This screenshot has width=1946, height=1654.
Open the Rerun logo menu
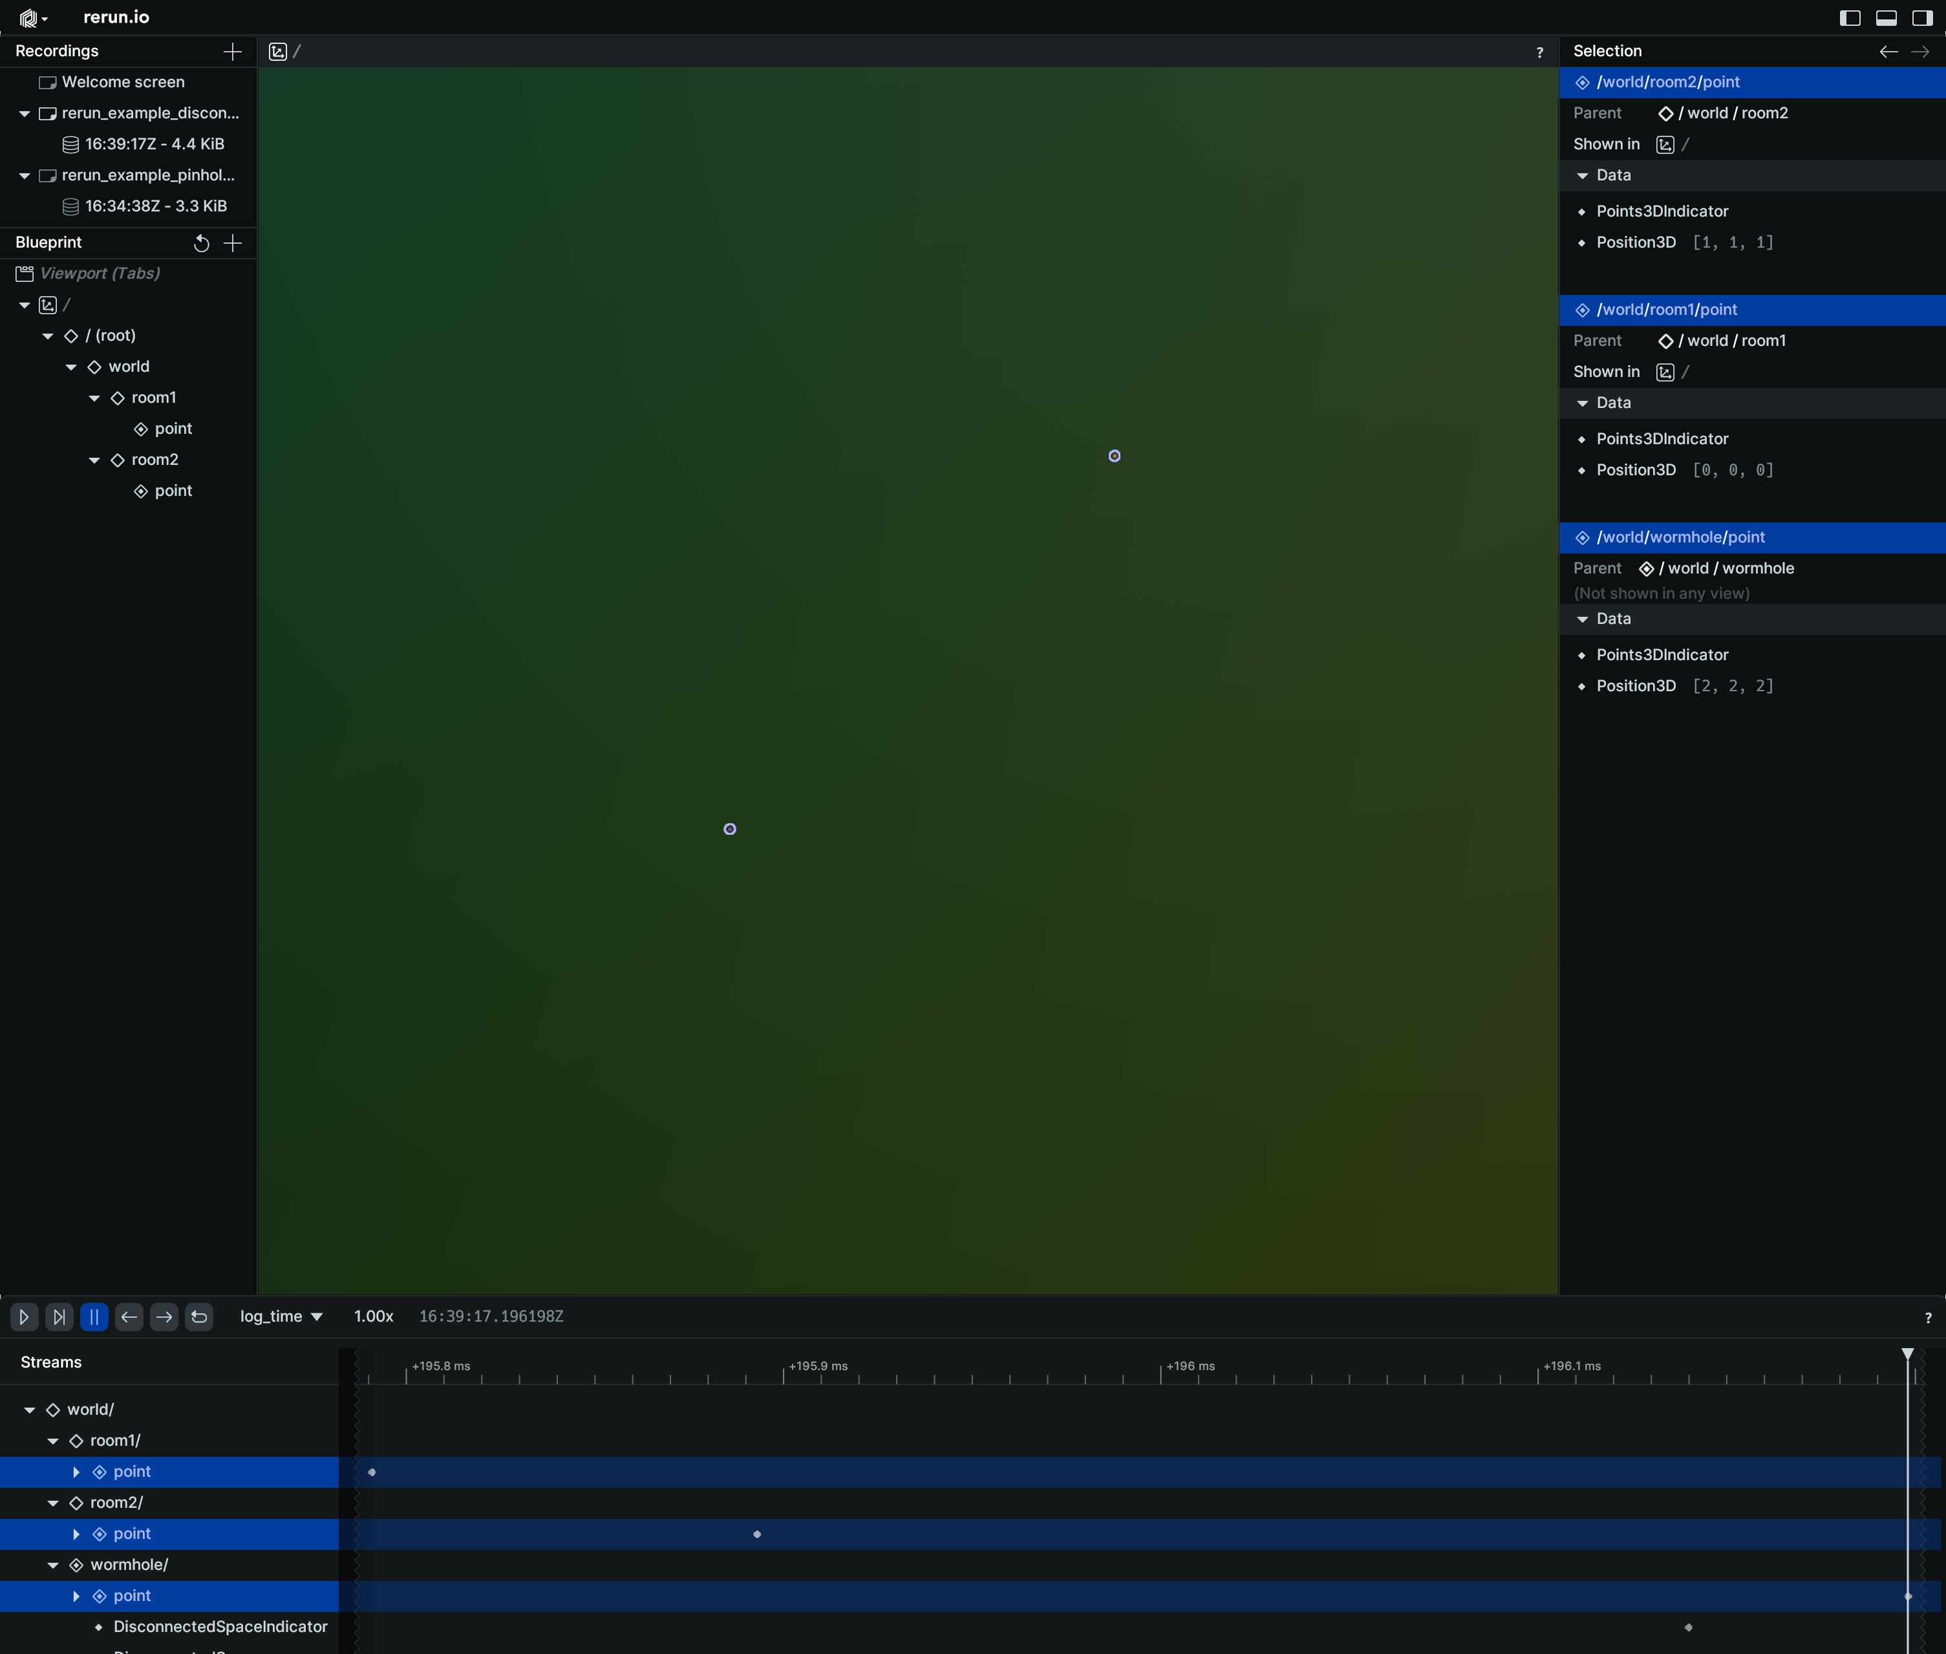[x=33, y=18]
